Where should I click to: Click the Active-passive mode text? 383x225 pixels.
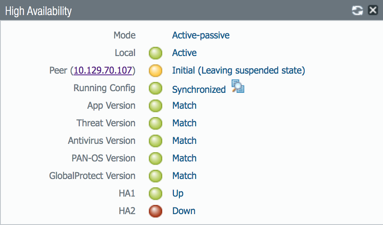(201, 35)
